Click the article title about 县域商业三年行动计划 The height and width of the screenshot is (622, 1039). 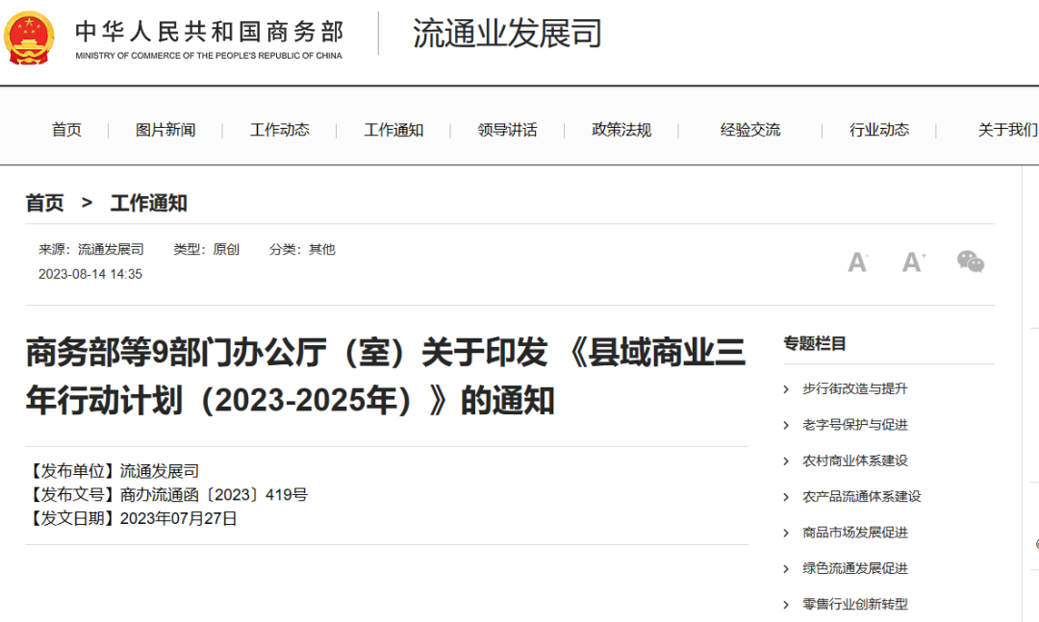pos(386,376)
